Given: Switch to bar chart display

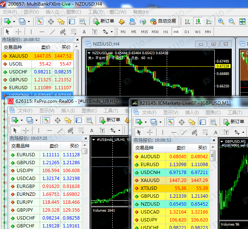Looking at the screenshot, I should (188, 21).
